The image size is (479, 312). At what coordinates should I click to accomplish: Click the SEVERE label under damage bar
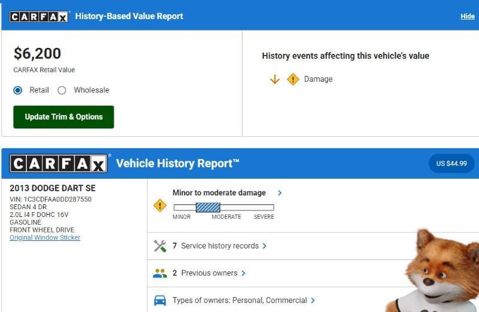[264, 217]
